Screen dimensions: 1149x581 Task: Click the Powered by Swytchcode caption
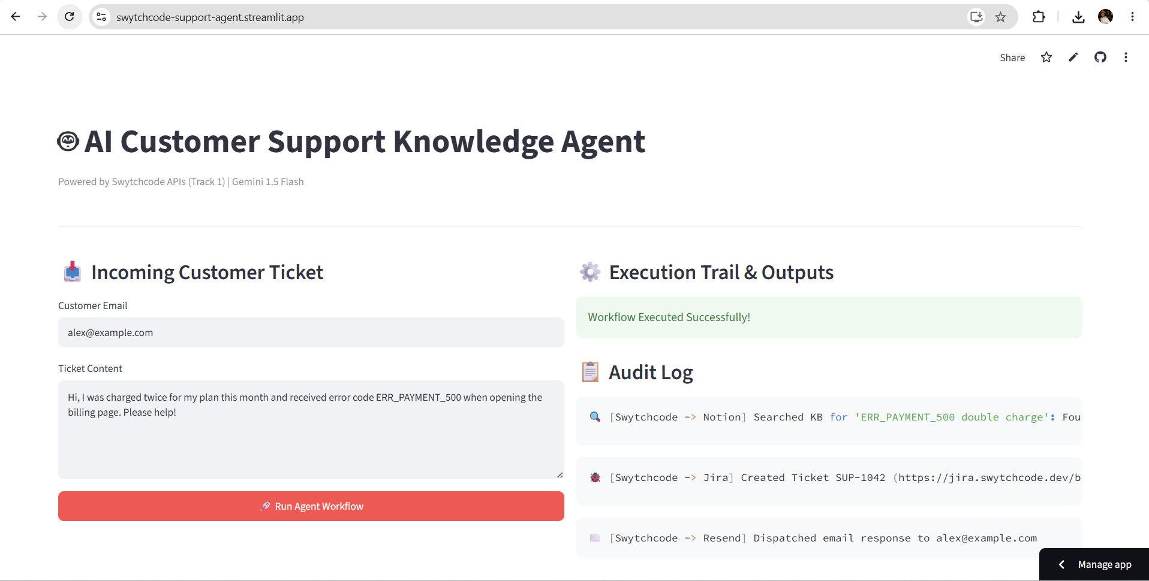coord(181,181)
